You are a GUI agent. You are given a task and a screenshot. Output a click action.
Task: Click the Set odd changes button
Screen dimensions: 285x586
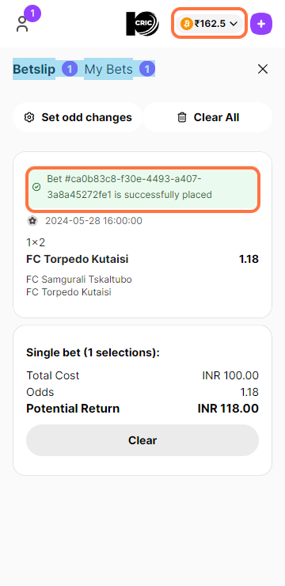click(78, 117)
